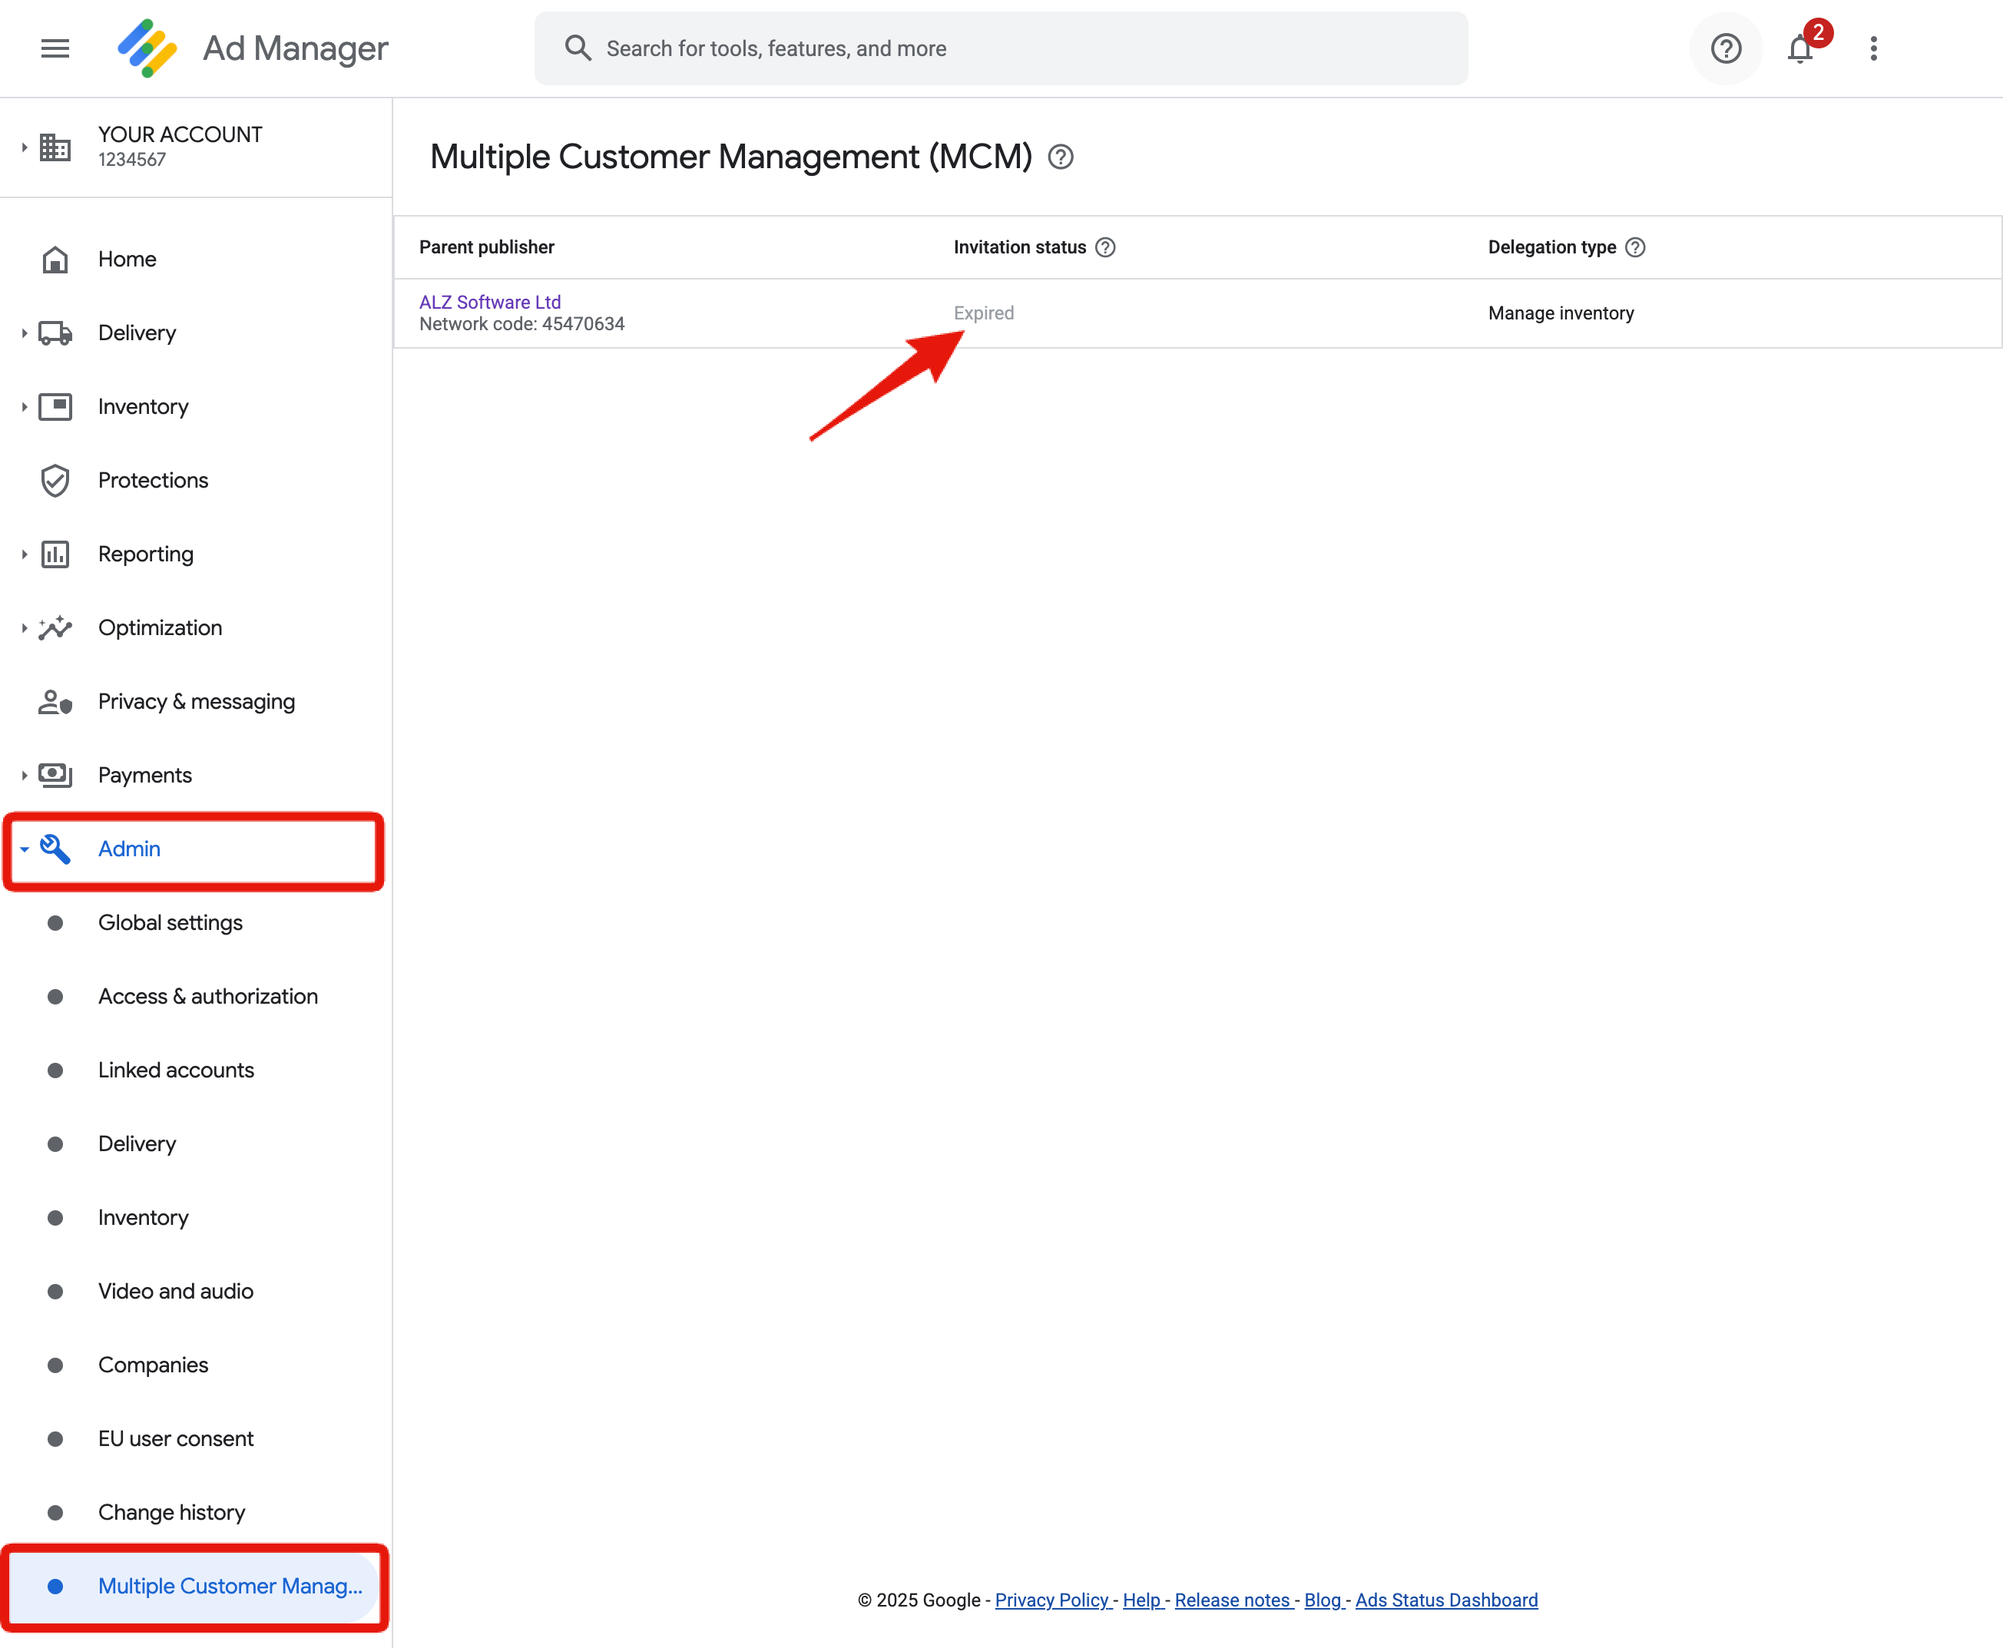The image size is (2003, 1648).
Task: Click the Manage inventory cell
Action: 1561,313
